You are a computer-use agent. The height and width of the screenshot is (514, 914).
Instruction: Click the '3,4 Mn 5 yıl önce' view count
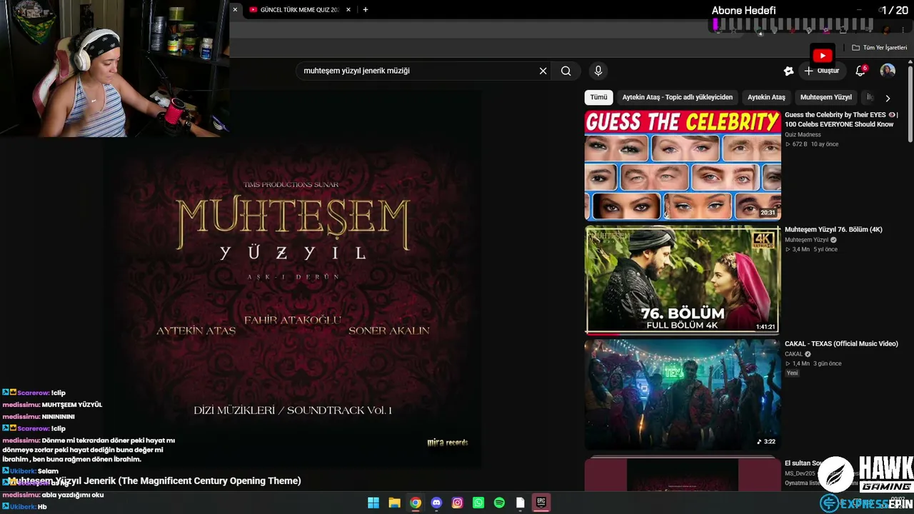tap(811, 249)
